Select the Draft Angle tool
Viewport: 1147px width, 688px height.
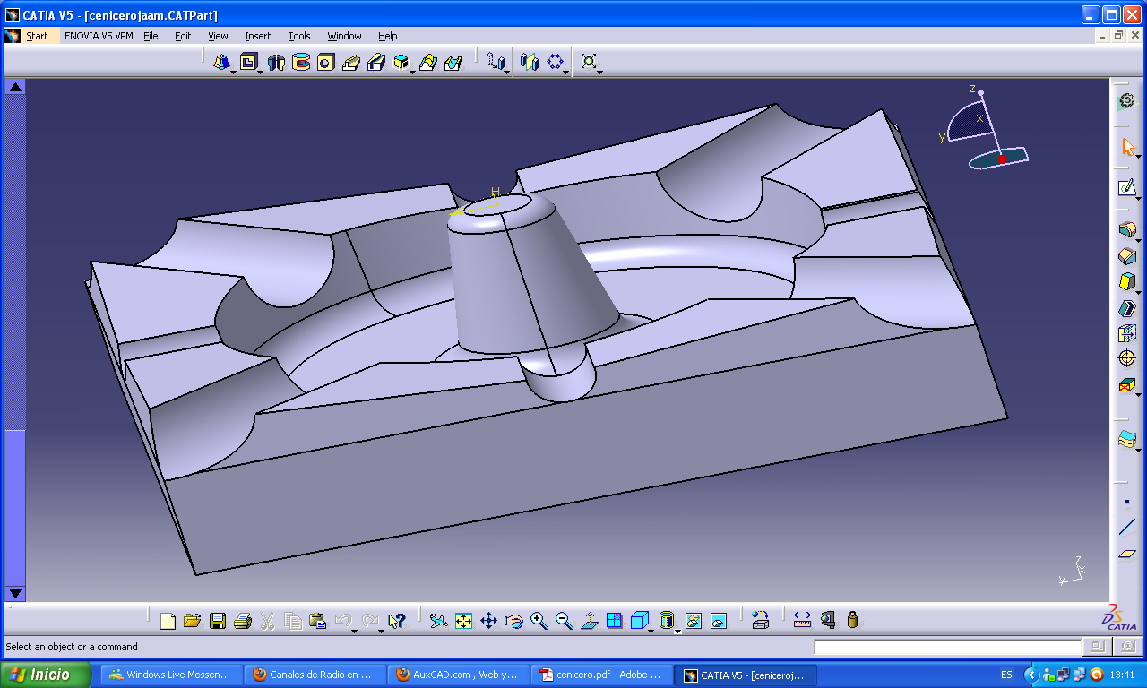pyautogui.click(x=1127, y=282)
